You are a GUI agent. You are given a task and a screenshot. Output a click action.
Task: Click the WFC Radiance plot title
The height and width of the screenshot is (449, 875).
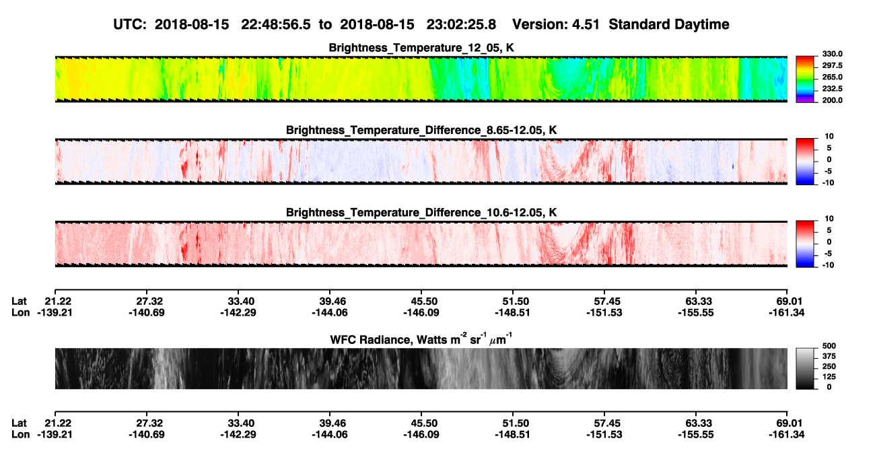pyautogui.click(x=421, y=340)
